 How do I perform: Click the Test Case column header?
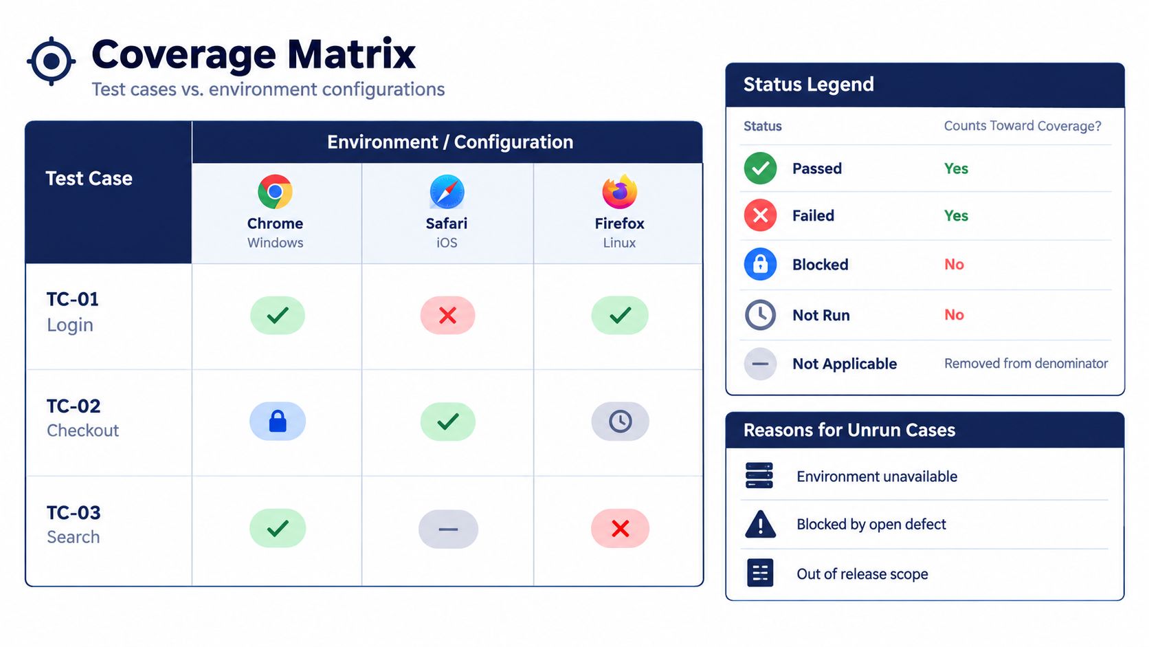click(x=89, y=178)
